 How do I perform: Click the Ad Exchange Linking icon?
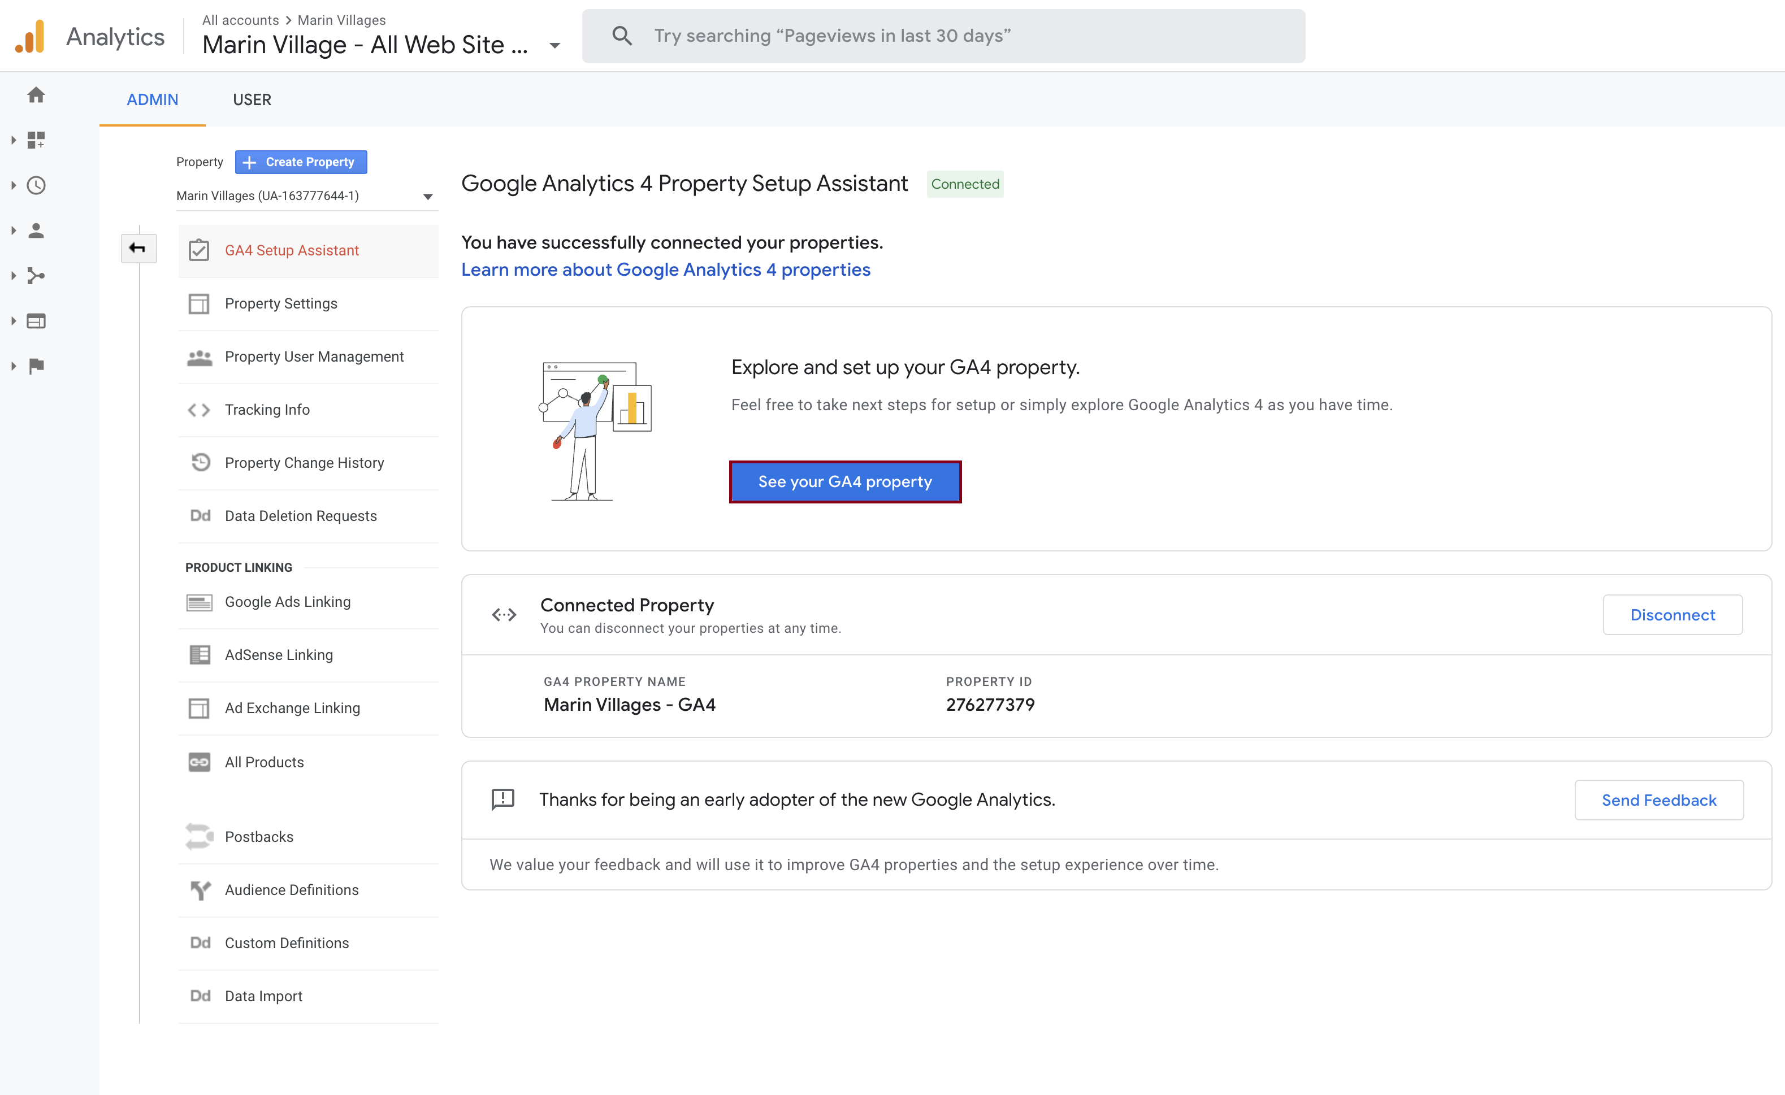198,709
